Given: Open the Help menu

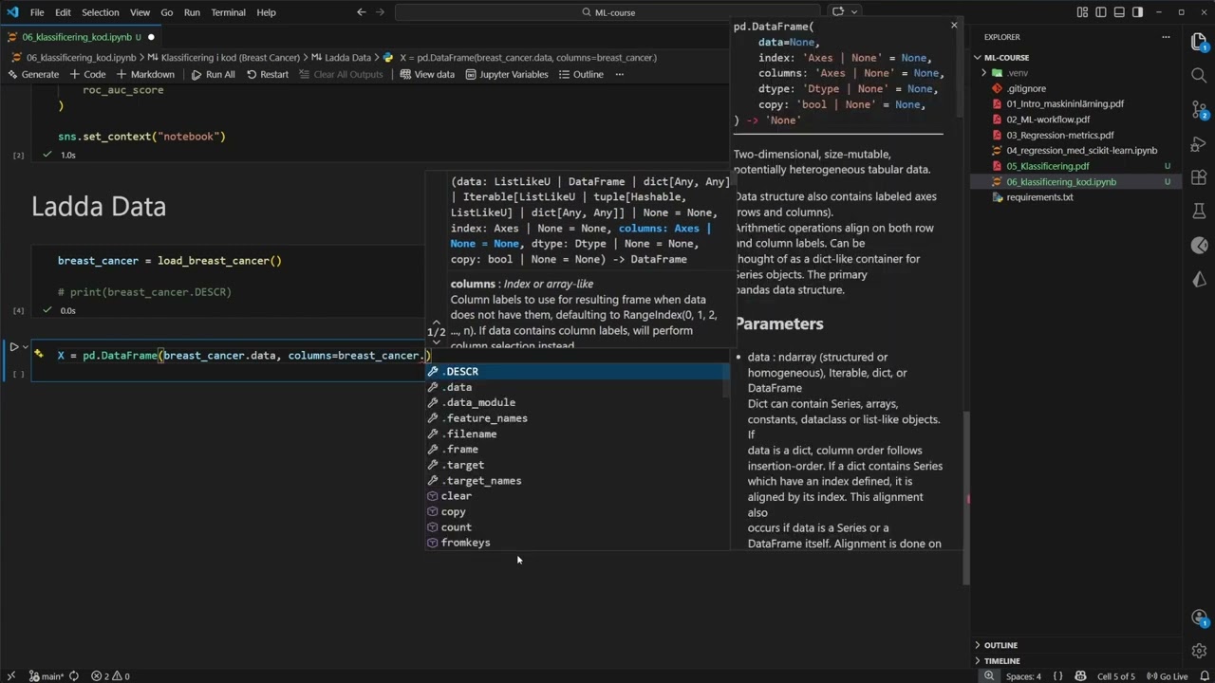Looking at the screenshot, I should [266, 12].
